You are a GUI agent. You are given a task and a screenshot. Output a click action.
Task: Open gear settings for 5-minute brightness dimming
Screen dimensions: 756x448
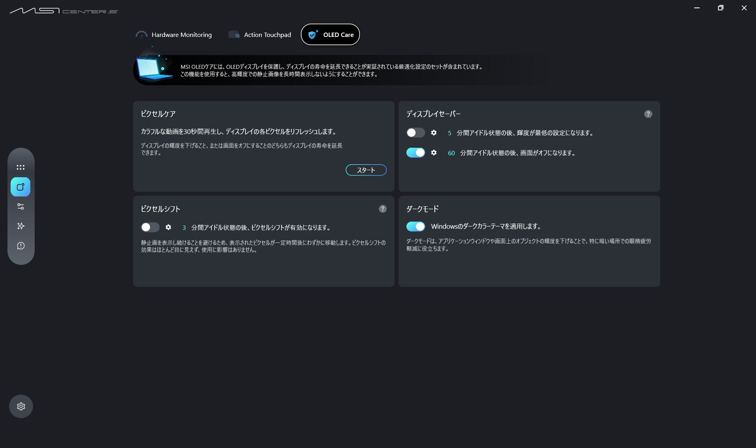click(434, 133)
